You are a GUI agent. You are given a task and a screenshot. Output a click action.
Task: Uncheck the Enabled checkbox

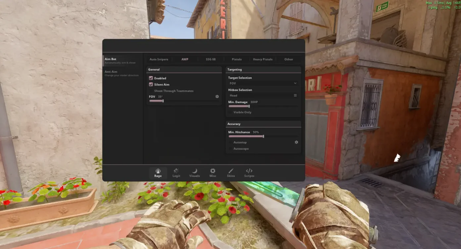click(151, 78)
